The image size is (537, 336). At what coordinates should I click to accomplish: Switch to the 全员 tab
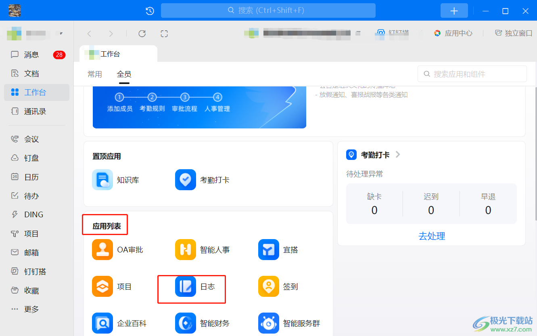click(124, 74)
